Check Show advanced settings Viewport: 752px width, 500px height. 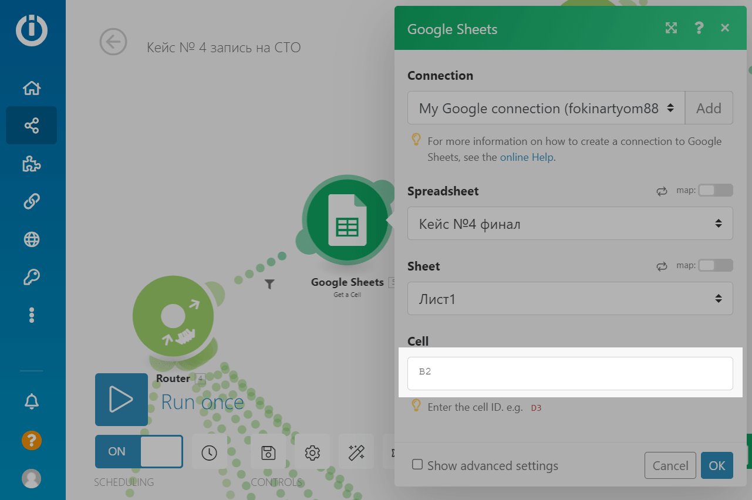coord(417,465)
